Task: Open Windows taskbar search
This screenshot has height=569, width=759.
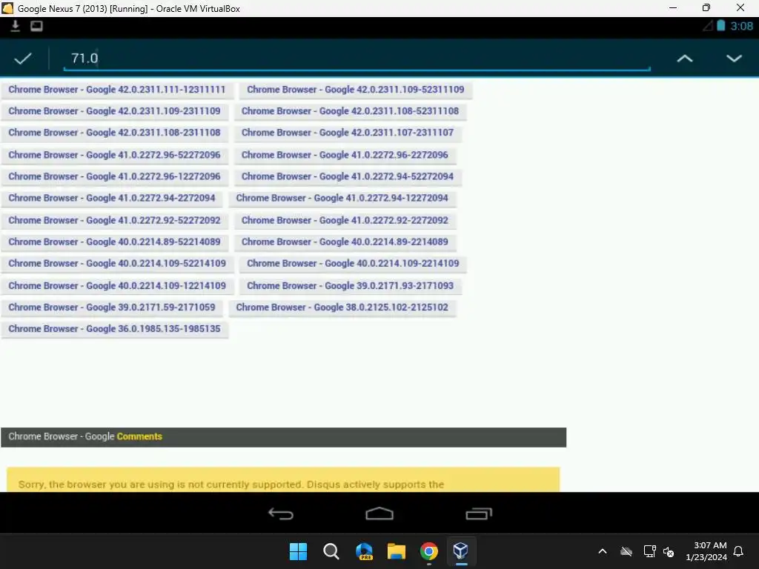Action: (x=331, y=551)
